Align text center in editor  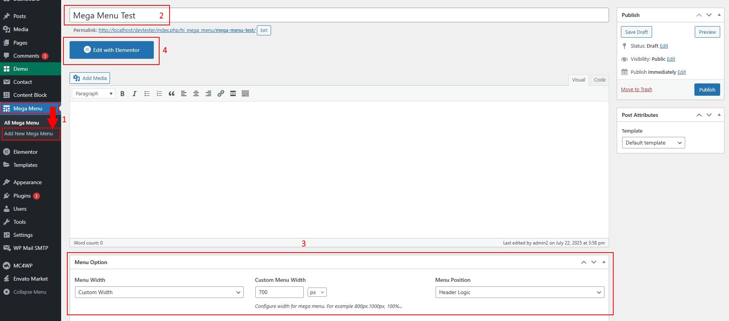pos(196,93)
